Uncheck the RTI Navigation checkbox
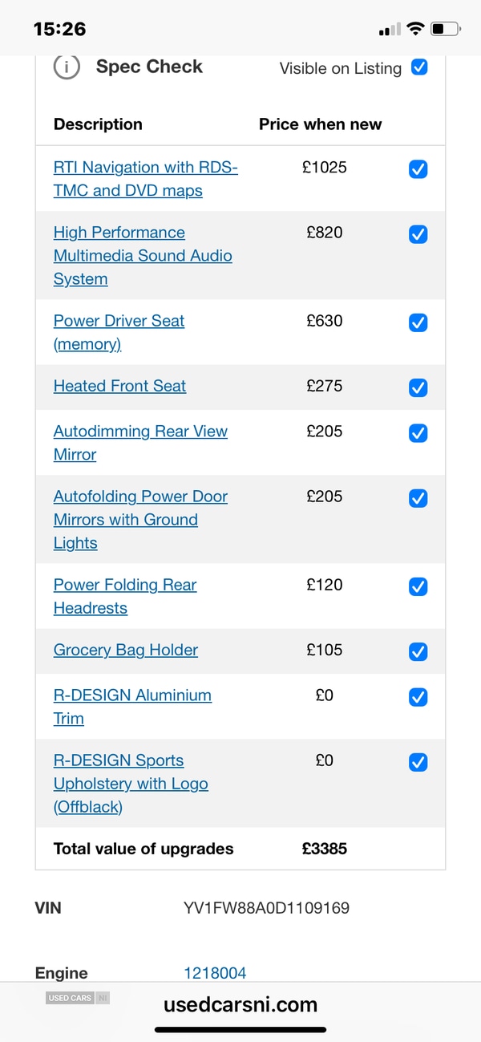Screen dimensions: 481x1042 (x=418, y=169)
